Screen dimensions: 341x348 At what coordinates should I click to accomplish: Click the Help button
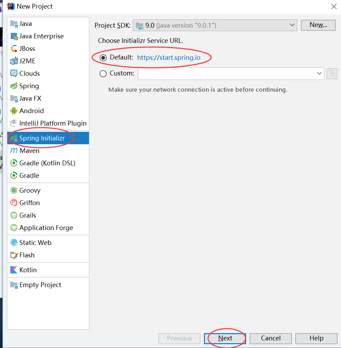pyautogui.click(x=316, y=338)
